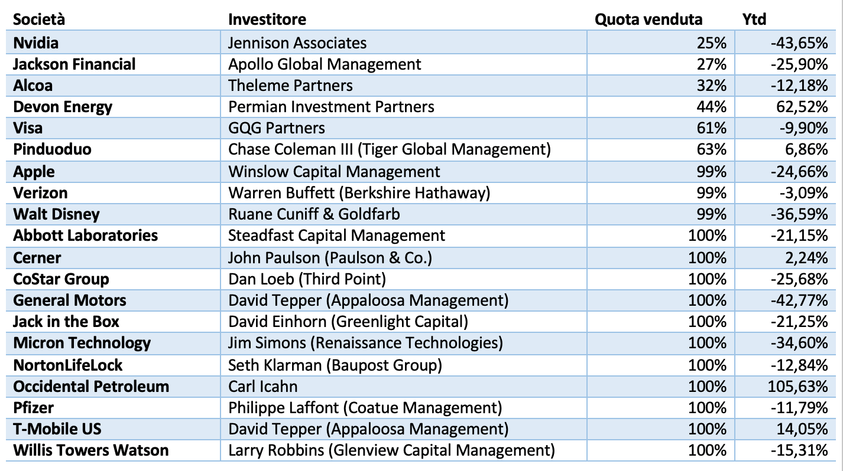Click the Occidental Petroleum company cell

click(x=91, y=387)
